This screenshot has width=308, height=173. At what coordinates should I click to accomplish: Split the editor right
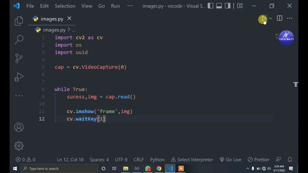pos(280,18)
